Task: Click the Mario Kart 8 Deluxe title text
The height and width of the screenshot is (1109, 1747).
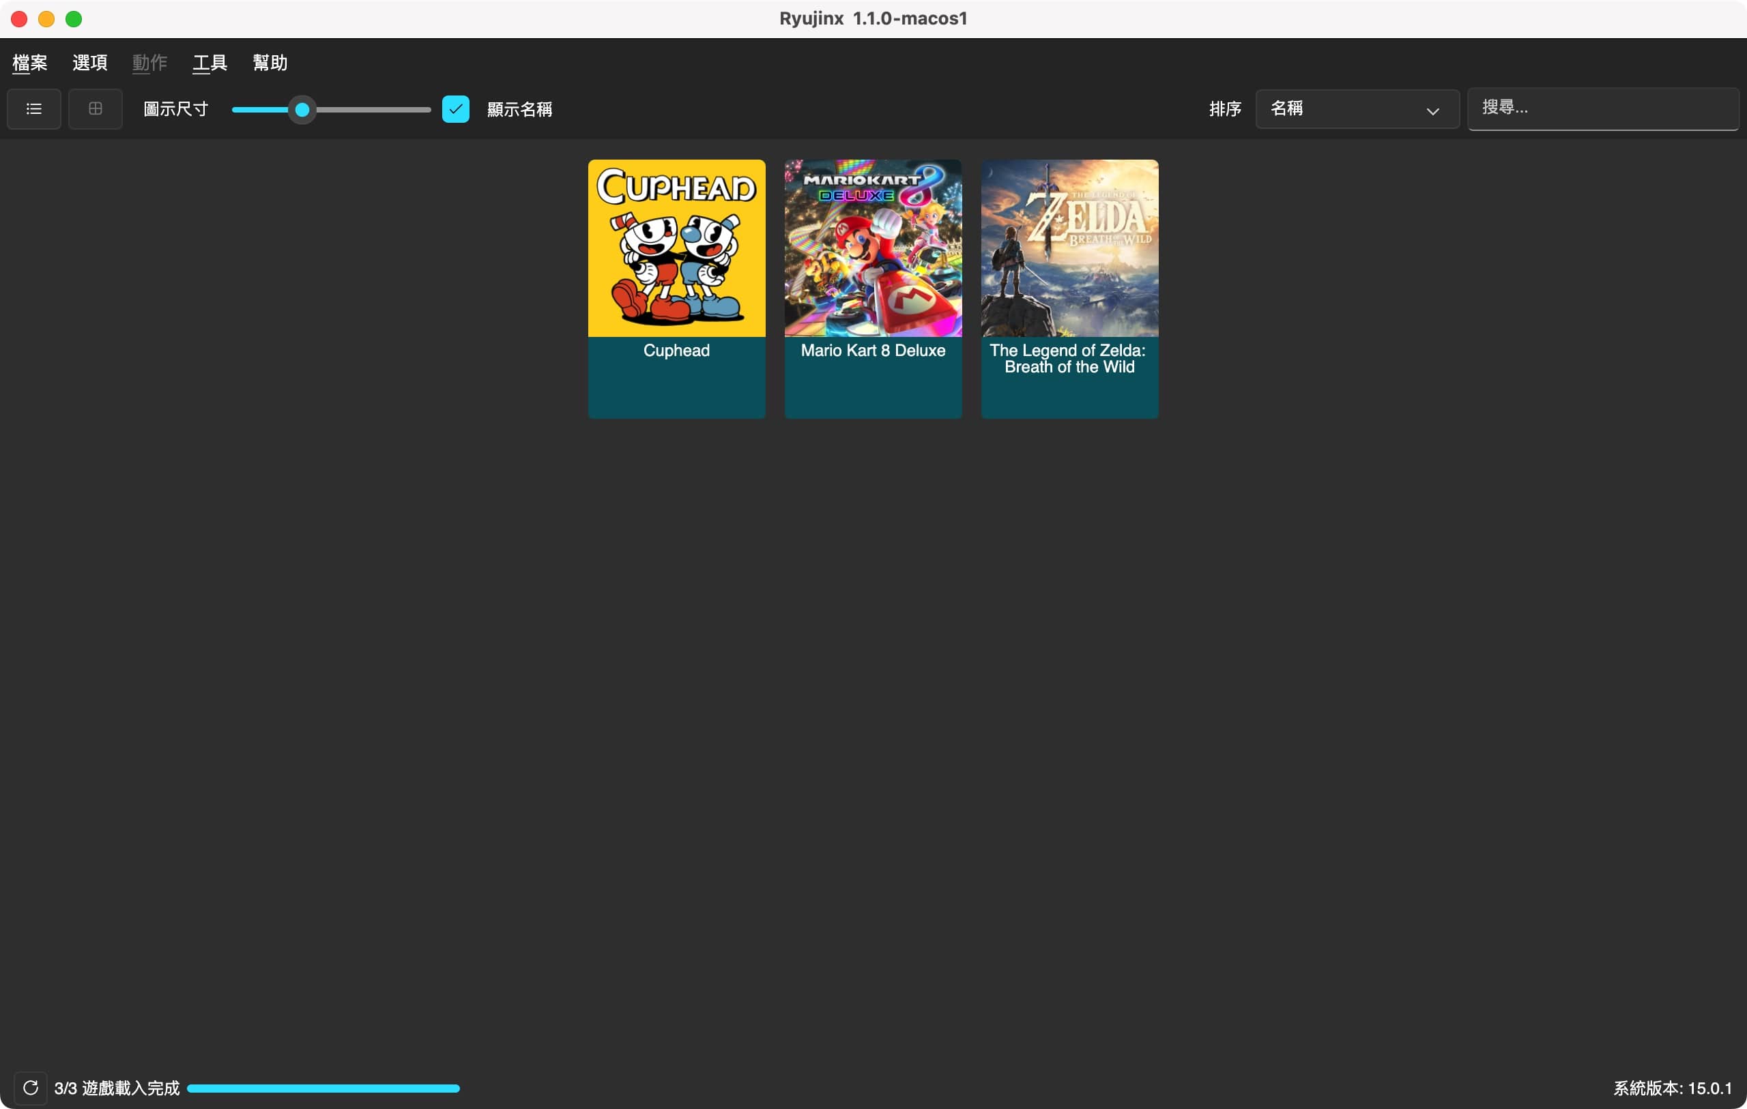Action: pos(873,351)
